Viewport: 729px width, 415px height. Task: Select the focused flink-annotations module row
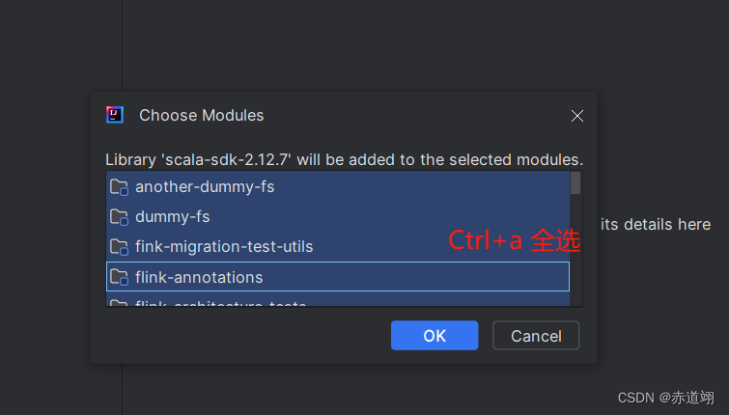pyautogui.click(x=338, y=277)
